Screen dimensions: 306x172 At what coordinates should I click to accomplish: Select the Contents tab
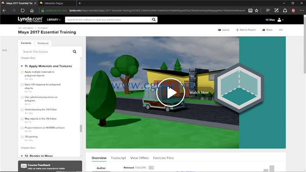point(26,43)
